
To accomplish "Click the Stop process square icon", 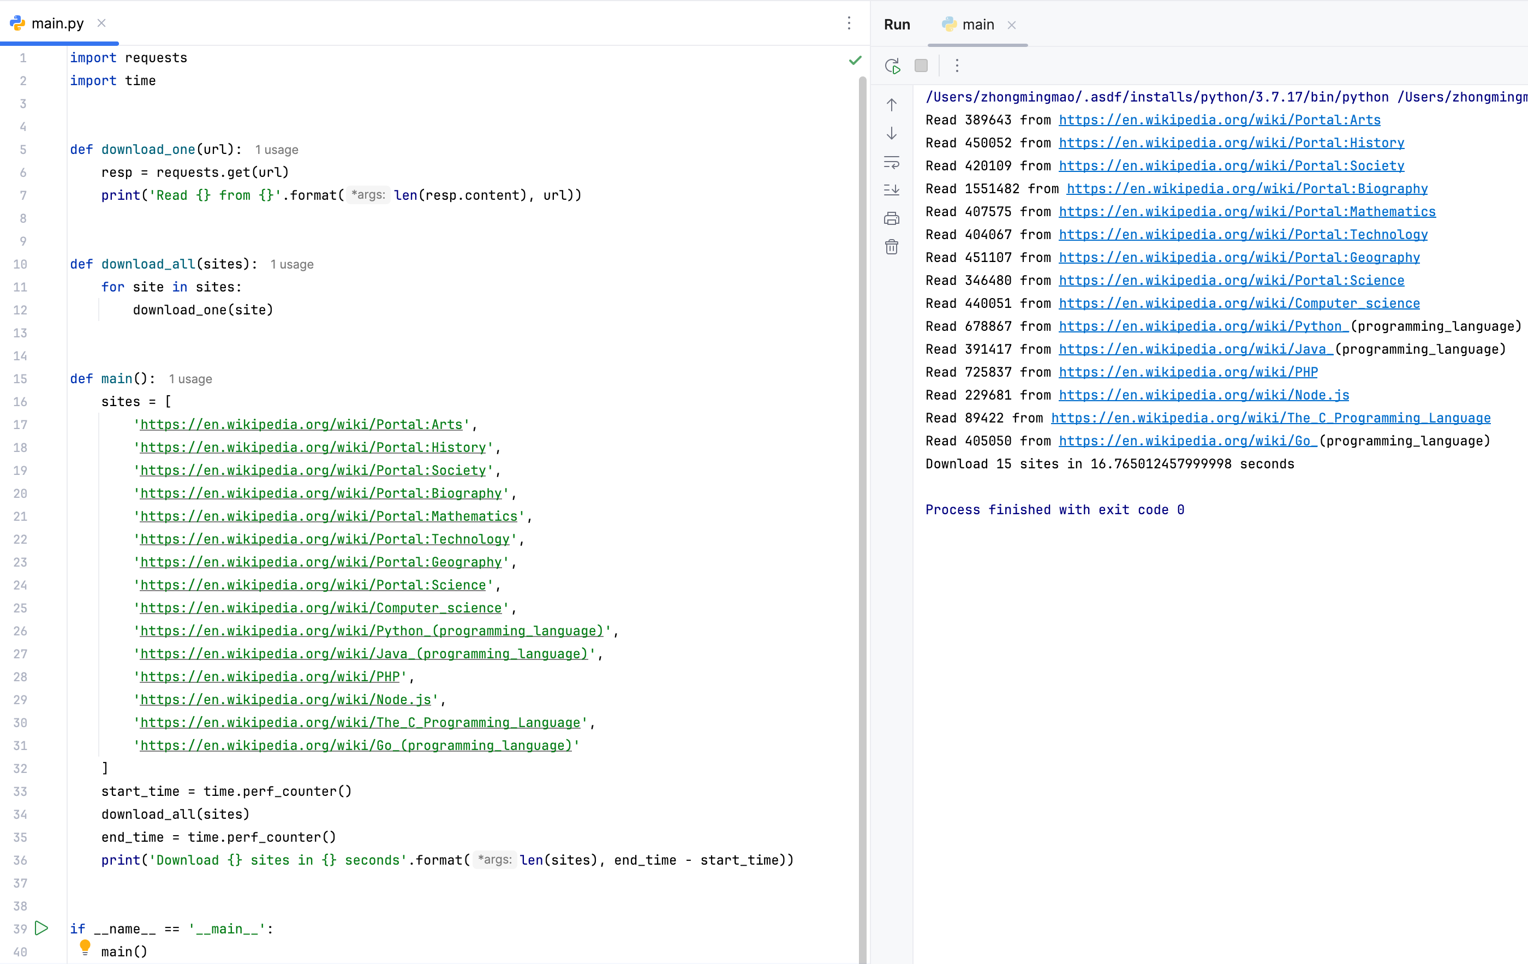I will pos(921,66).
